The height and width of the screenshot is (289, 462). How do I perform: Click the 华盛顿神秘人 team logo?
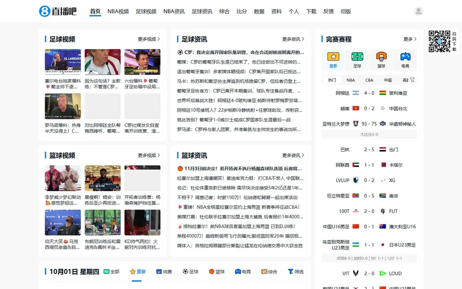pyautogui.click(x=383, y=124)
